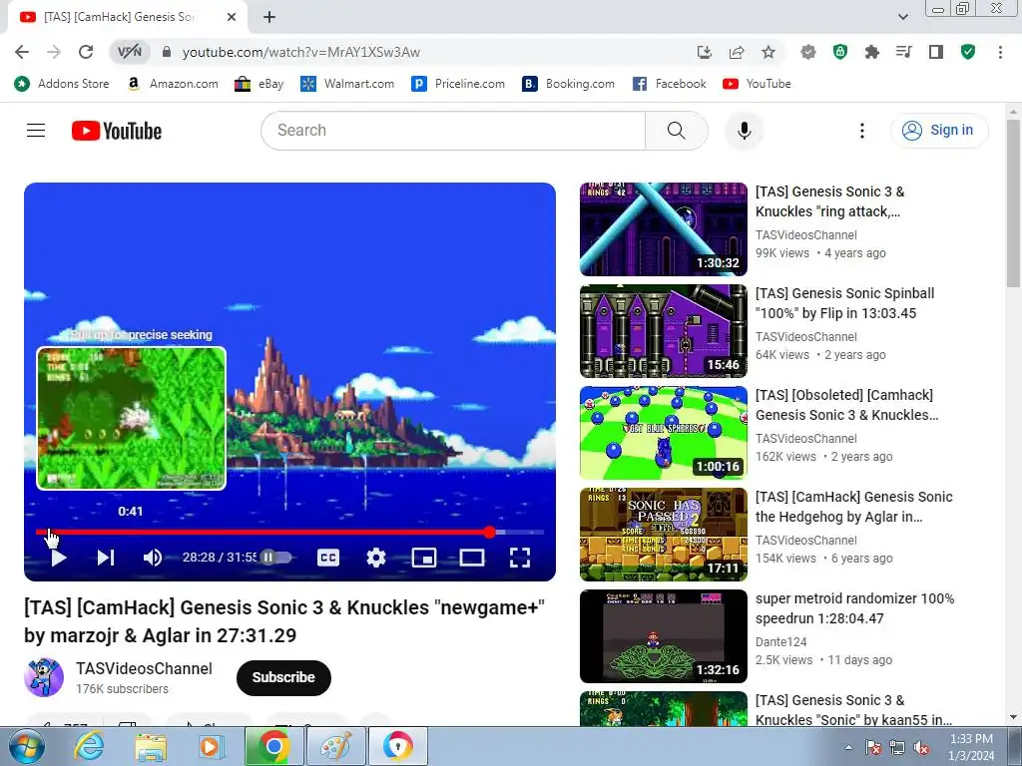Screen dimensions: 1022x766
Task: Enable miniplayer mode
Action: pos(423,558)
